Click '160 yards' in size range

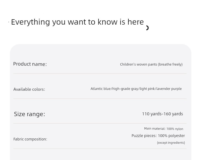coord(173,114)
